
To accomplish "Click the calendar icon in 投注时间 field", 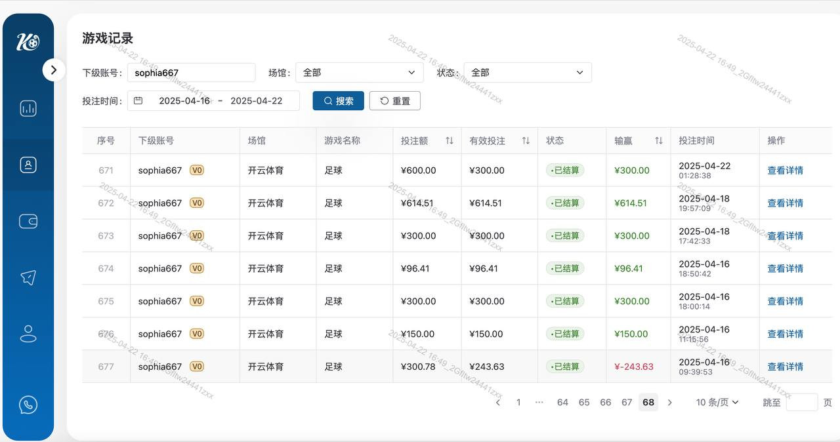I will (x=138, y=100).
